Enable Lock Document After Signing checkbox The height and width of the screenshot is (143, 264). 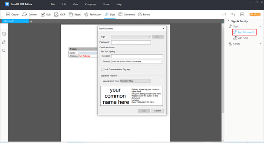click(102, 69)
